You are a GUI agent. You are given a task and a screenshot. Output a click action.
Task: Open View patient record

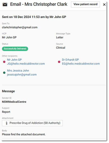pos(85,4)
